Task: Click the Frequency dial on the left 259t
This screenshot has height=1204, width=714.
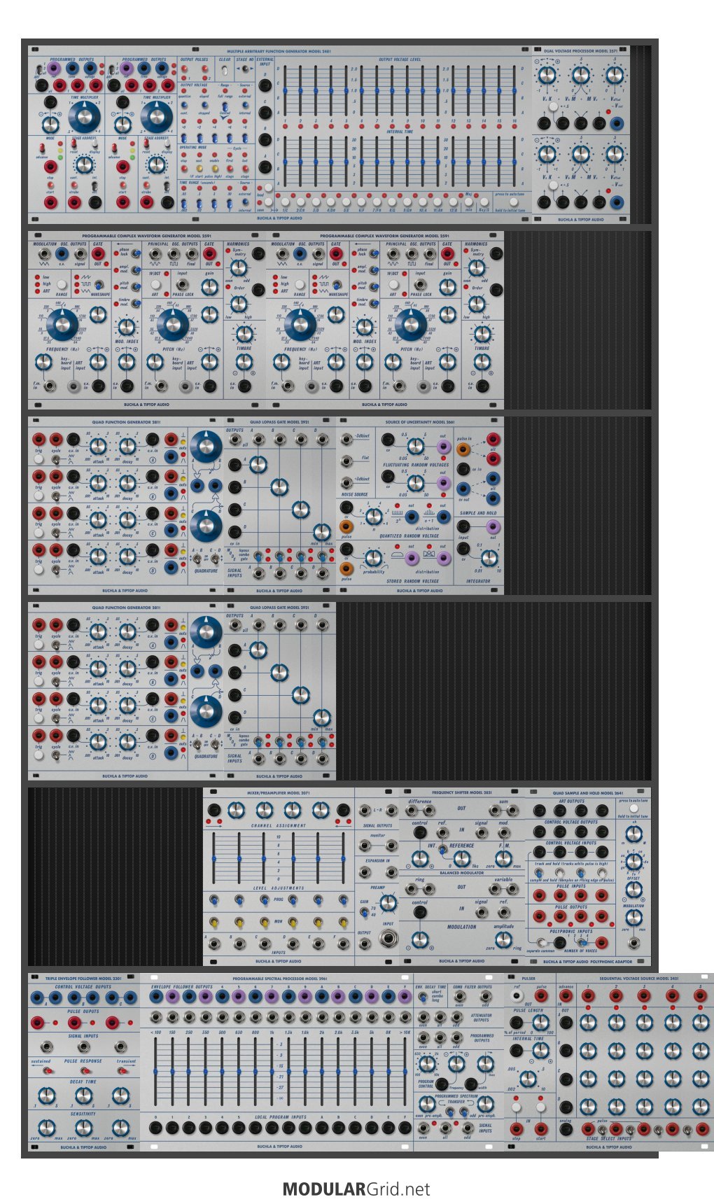Action: pyautogui.click(x=62, y=323)
